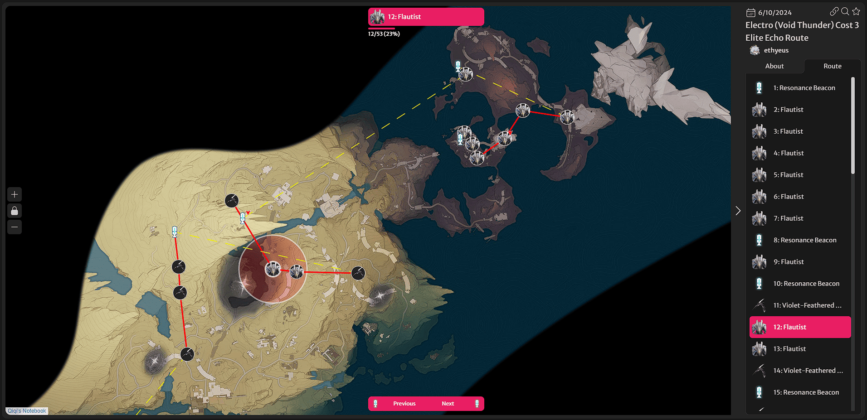Toggle the map lock button
The width and height of the screenshot is (867, 420).
point(15,211)
